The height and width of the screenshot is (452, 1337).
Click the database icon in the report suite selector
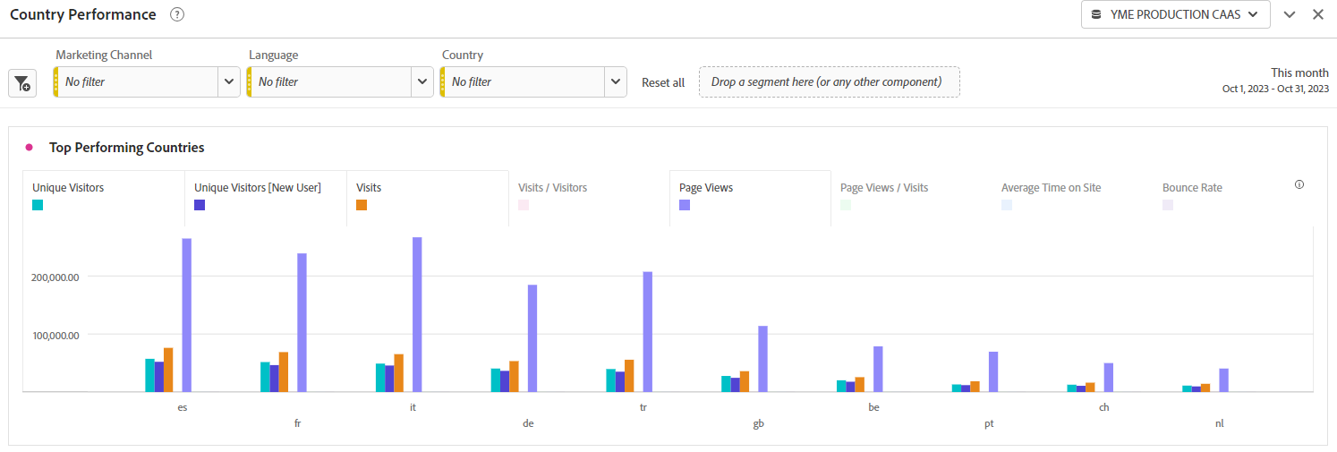[1096, 14]
